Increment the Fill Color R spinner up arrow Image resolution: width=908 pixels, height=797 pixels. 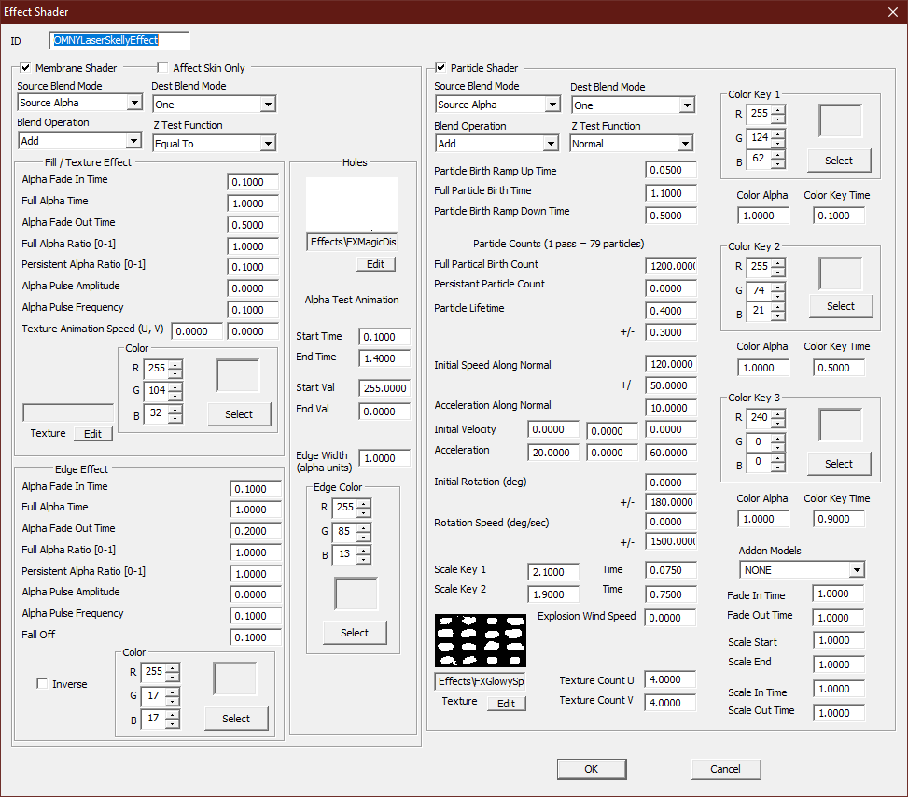point(175,364)
